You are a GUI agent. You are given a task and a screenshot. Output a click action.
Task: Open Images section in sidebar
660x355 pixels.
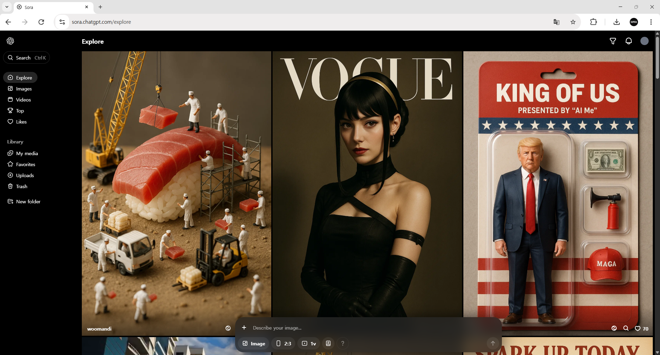(20, 89)
